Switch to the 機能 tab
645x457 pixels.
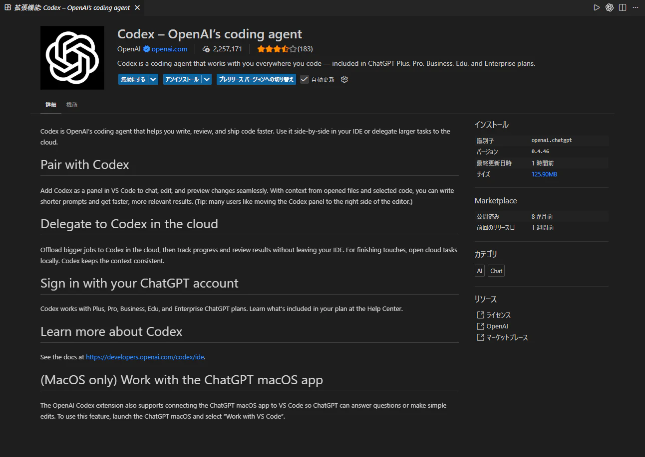coord(72,105)
